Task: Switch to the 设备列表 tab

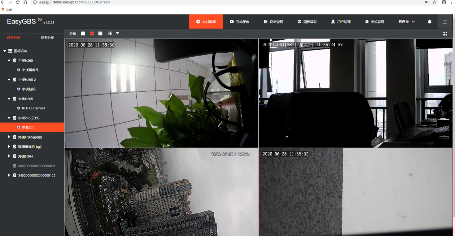Action: [x=15, y=37]
